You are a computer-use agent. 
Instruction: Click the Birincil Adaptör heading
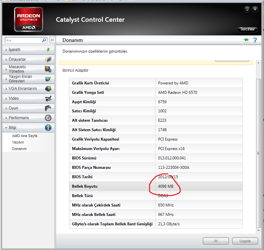(76, 70)
